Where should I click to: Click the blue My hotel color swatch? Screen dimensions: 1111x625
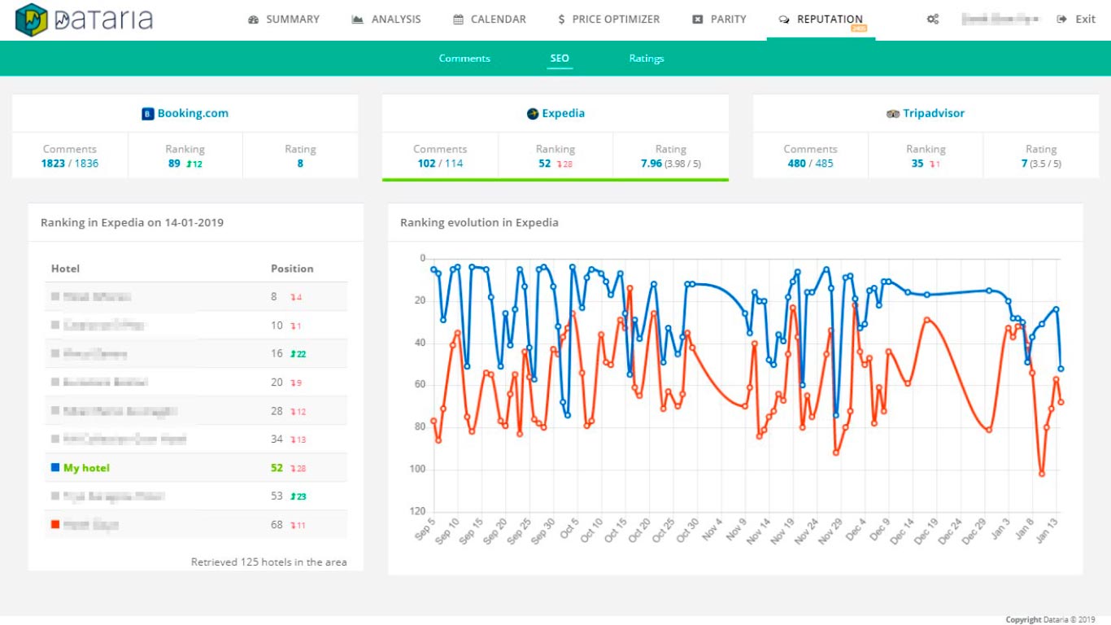[55, 468]
